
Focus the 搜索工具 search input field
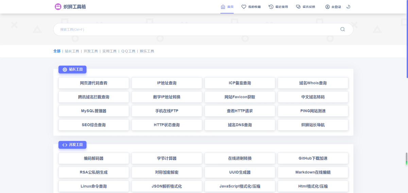tap(197, 29)
